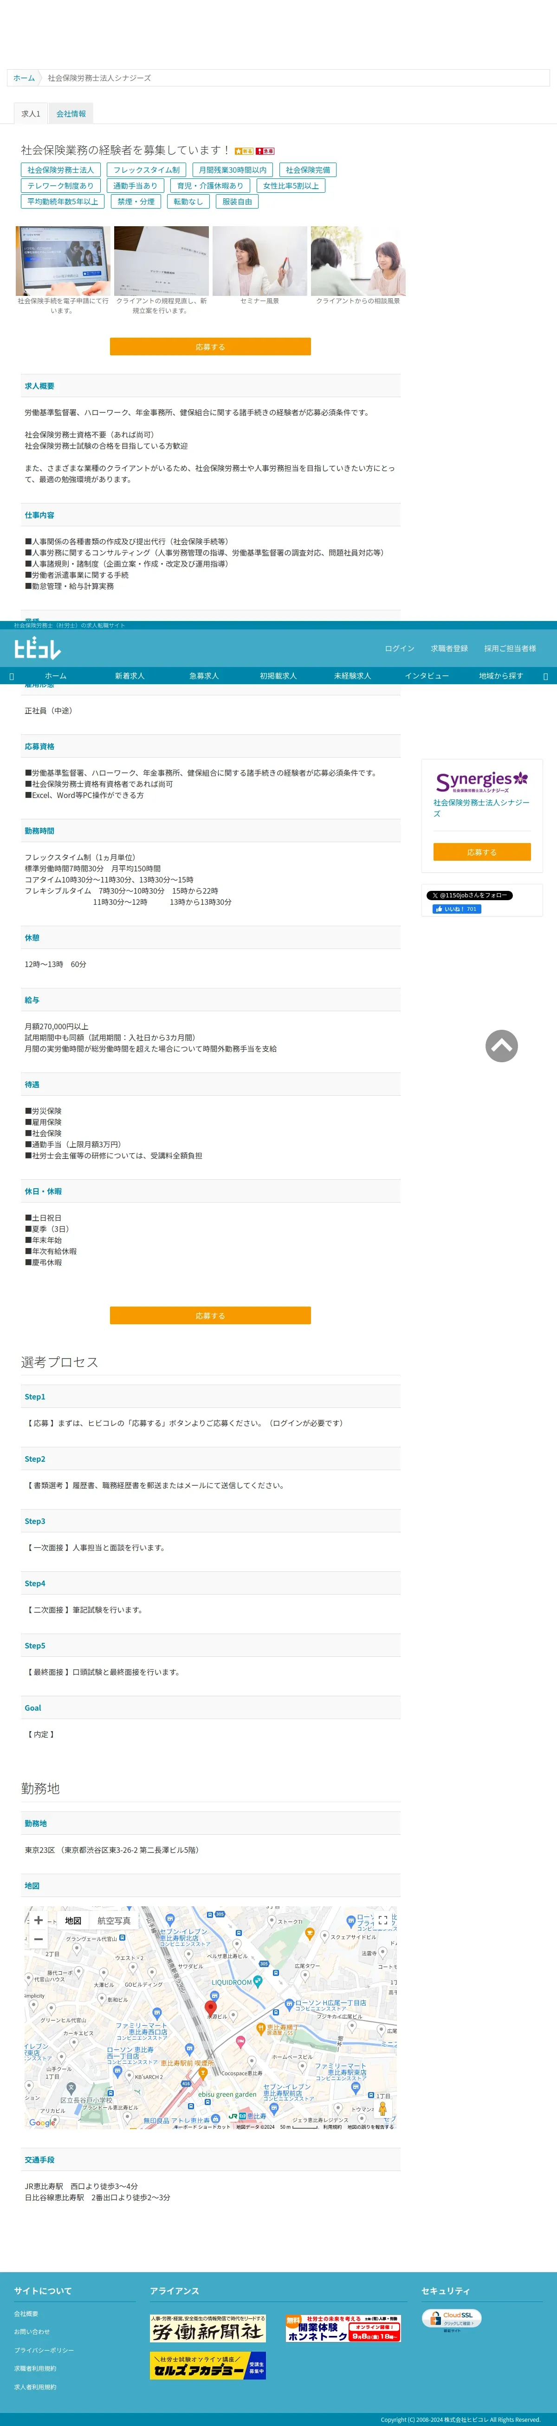Click the Synergies company logo
The image size is (557, 2426).
click(482, 781)
